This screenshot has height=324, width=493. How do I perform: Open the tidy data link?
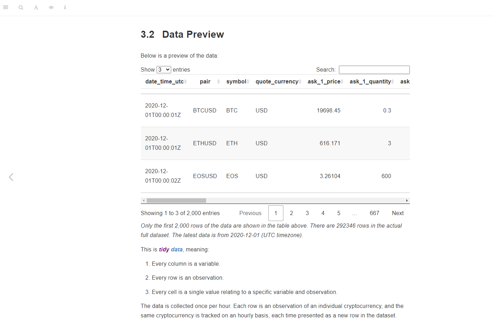tap(171, 249)
